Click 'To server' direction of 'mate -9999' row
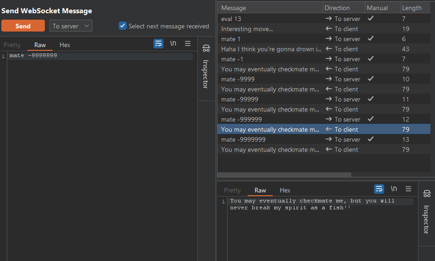This screenshot has height=261, width=435. pyautogui.click(x=343, y=79)
